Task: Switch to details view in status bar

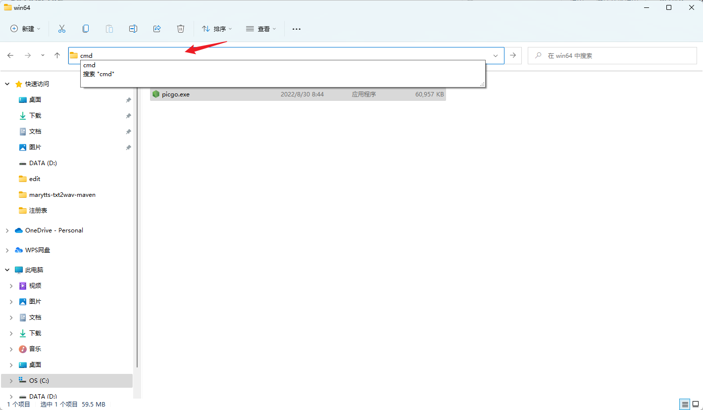Action: click(x=685, y=404)
